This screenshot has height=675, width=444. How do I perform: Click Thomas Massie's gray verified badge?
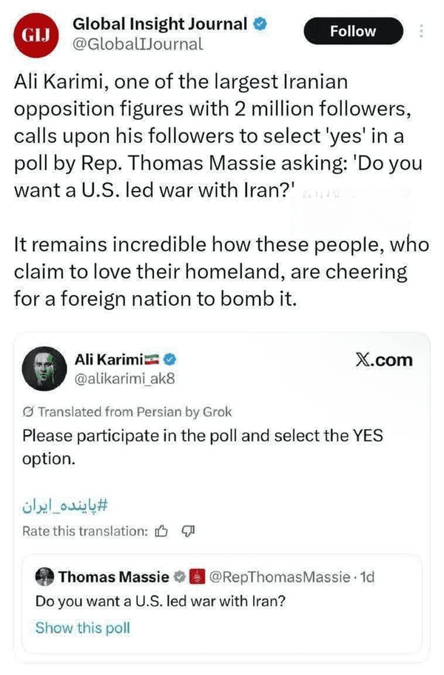click(x=179, y=576)
